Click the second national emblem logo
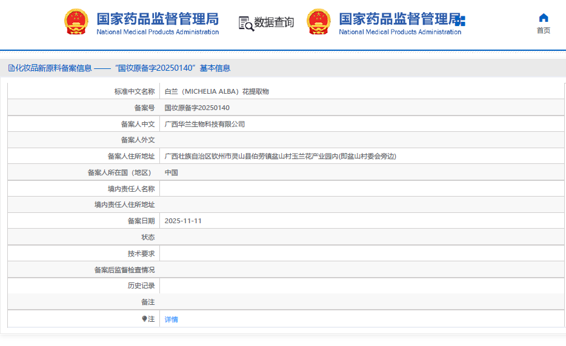 [319, 22]
